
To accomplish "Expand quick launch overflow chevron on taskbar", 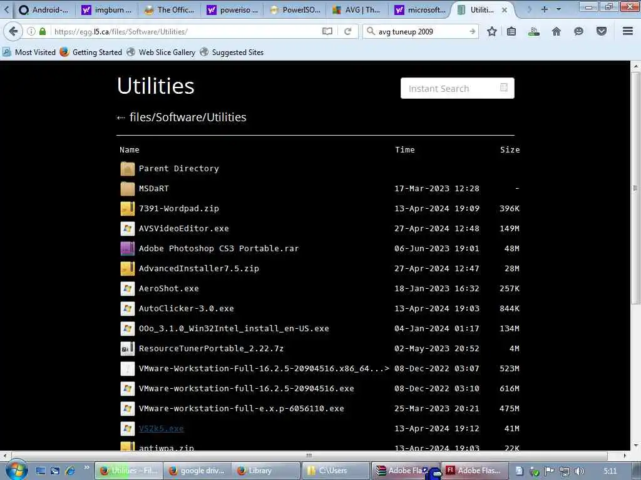I will (x=86, y=467).
